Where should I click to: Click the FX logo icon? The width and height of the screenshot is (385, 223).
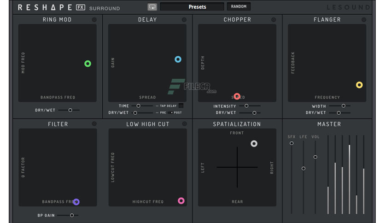click(x=81, y=7)
